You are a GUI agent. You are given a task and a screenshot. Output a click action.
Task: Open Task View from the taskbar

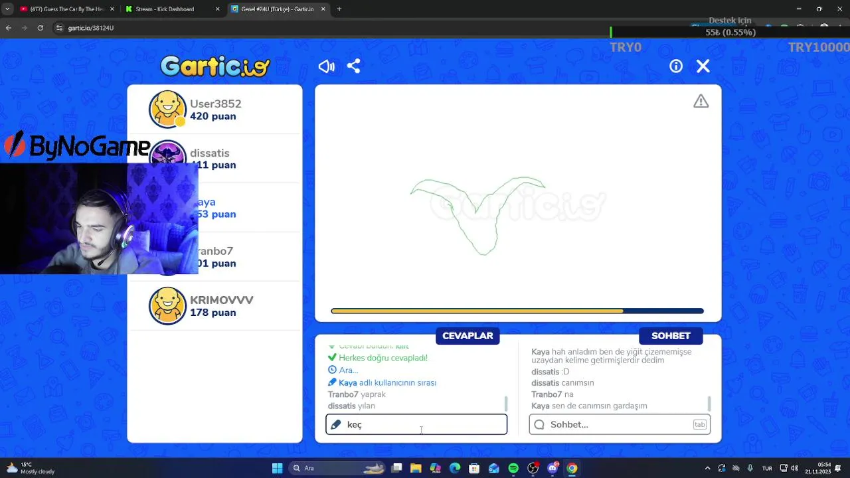(396, 468)
